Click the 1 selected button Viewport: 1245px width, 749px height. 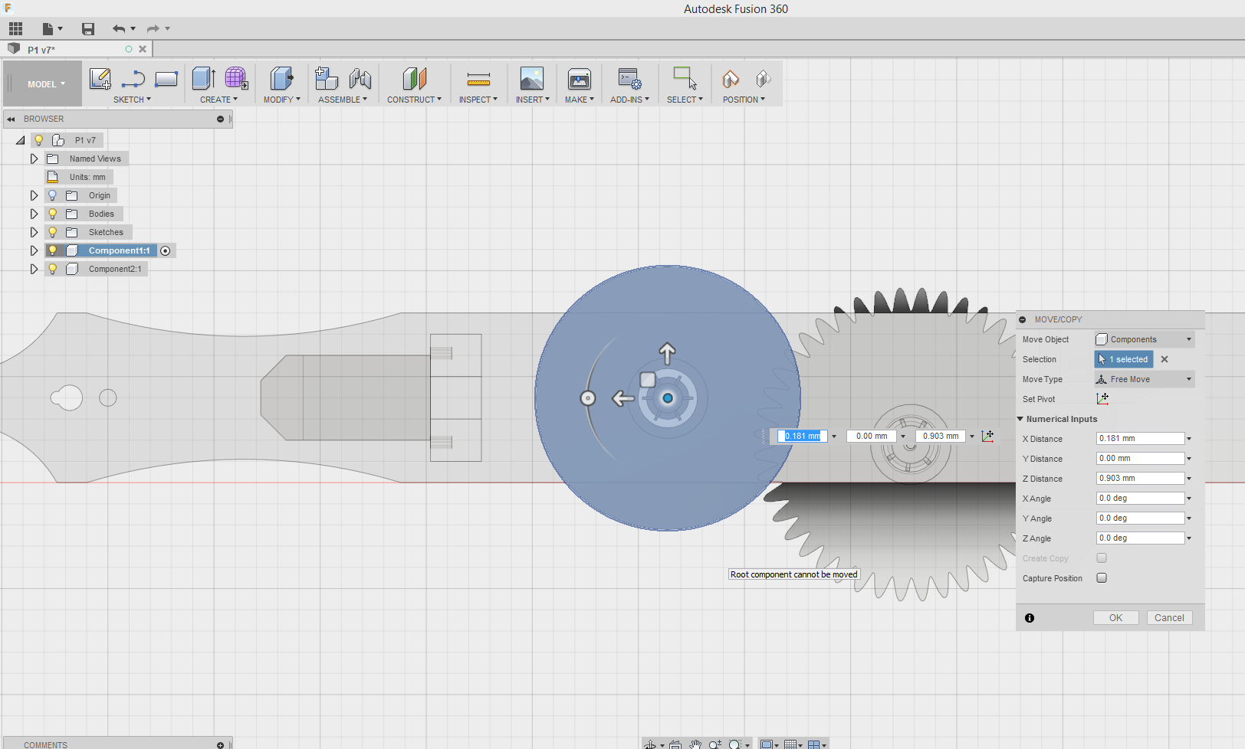coord(1124,359)
